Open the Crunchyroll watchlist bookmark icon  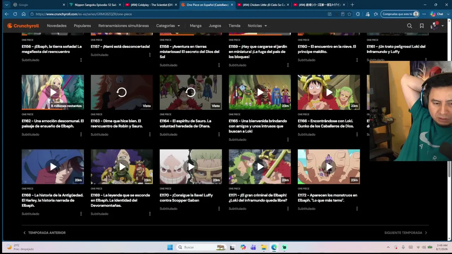tap(422, 26)
